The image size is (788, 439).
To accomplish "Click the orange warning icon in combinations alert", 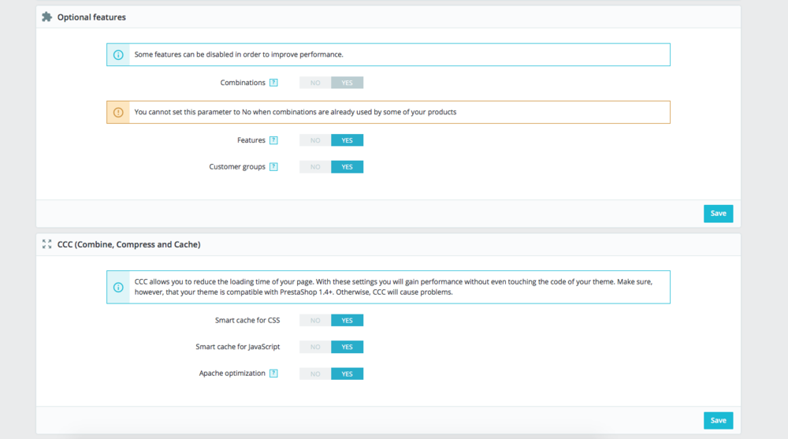I will pos(118,112).
